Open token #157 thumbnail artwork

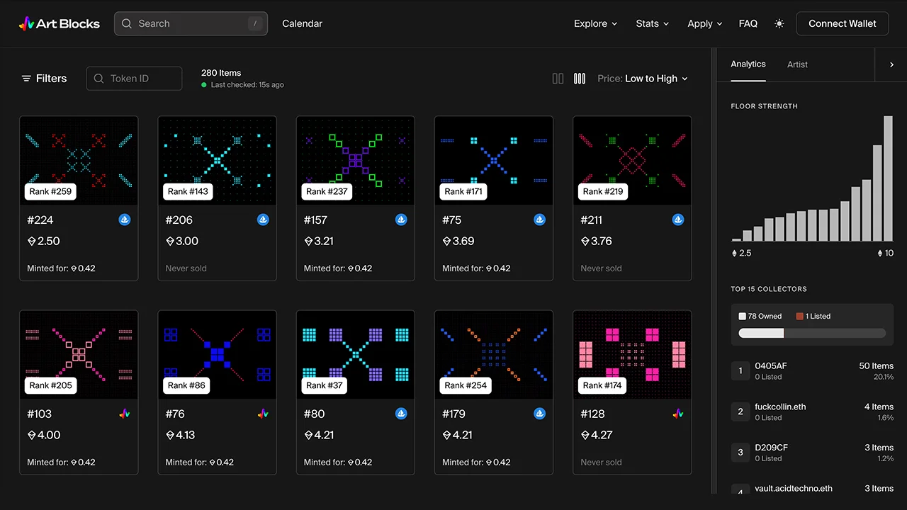pos(355,161)
